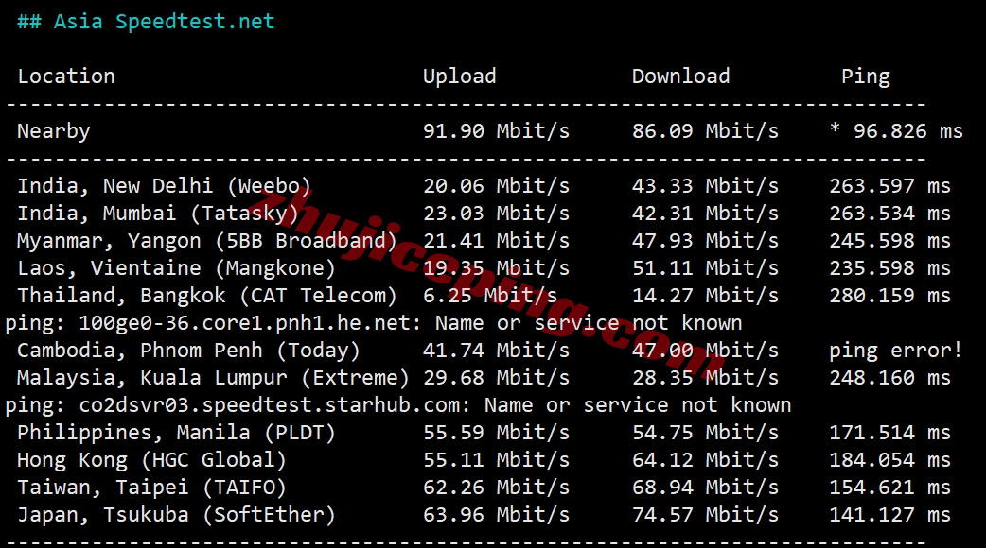
Task: Click Nearby upload value 91.90 Mbit/s
Action: 496,131
